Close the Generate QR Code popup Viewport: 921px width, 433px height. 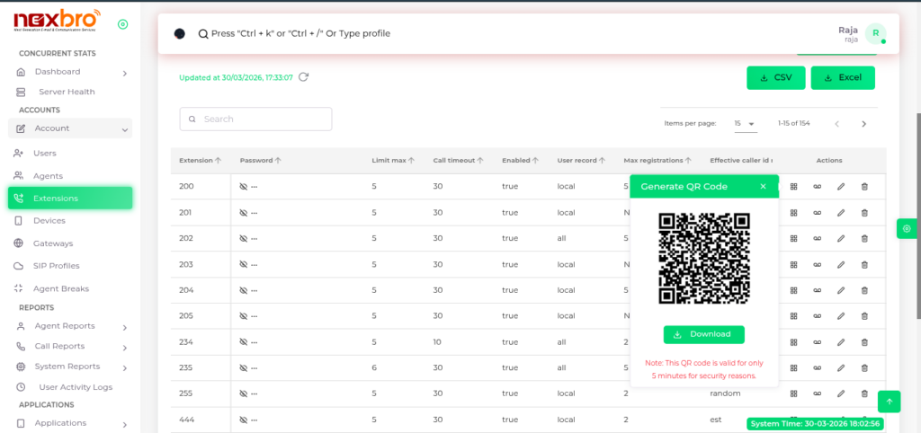(x=763, y=187)
